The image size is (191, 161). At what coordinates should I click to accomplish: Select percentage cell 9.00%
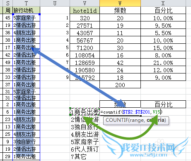click(163, 77)
